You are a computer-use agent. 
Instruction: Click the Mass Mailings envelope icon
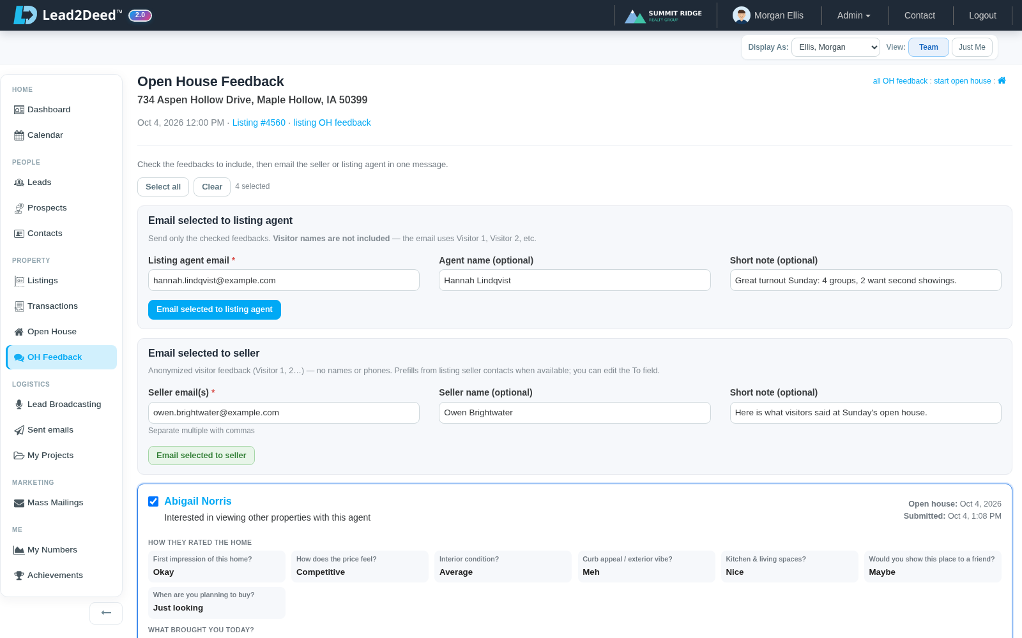tap(19, 503)
